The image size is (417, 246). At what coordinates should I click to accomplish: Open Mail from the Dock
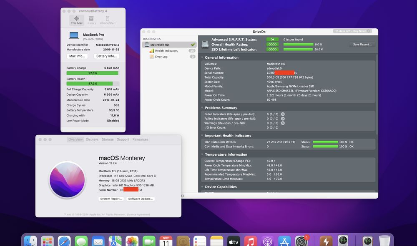pos(98,241)
